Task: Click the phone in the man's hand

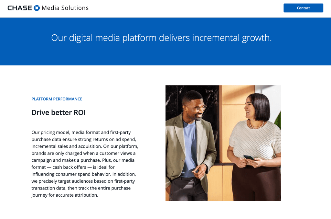Action: pos(197,171)
